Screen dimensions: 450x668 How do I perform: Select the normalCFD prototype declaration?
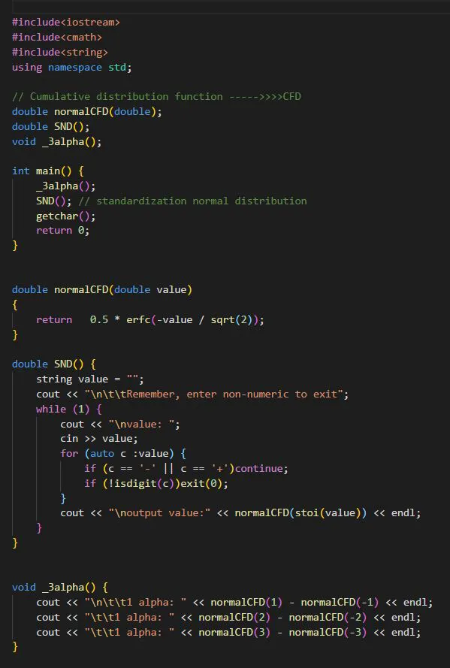pyautogui.click(x=87, y=112)
